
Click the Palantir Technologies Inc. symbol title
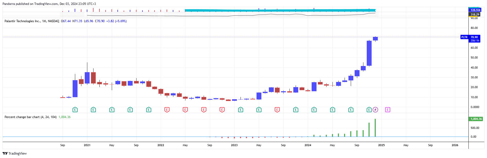tap(23, 21)
